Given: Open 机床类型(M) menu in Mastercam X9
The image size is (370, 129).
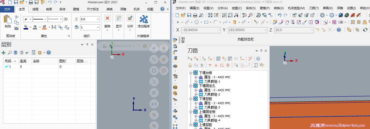Looking at the screenshot, I should point(296,8).
